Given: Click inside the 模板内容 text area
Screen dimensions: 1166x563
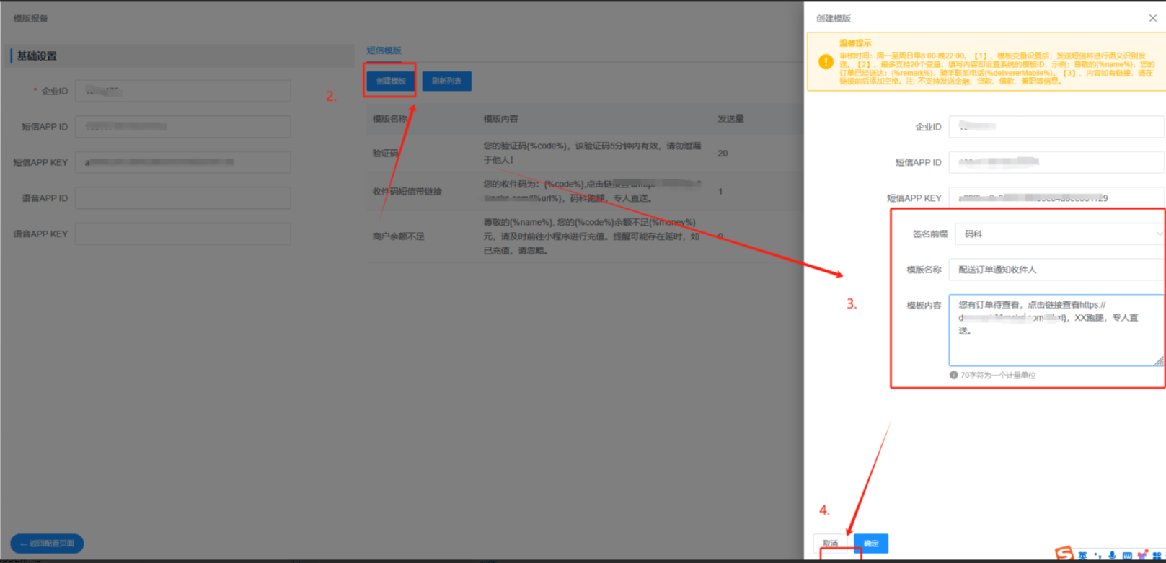Looking at the screenshot, I should point(1056,330).
